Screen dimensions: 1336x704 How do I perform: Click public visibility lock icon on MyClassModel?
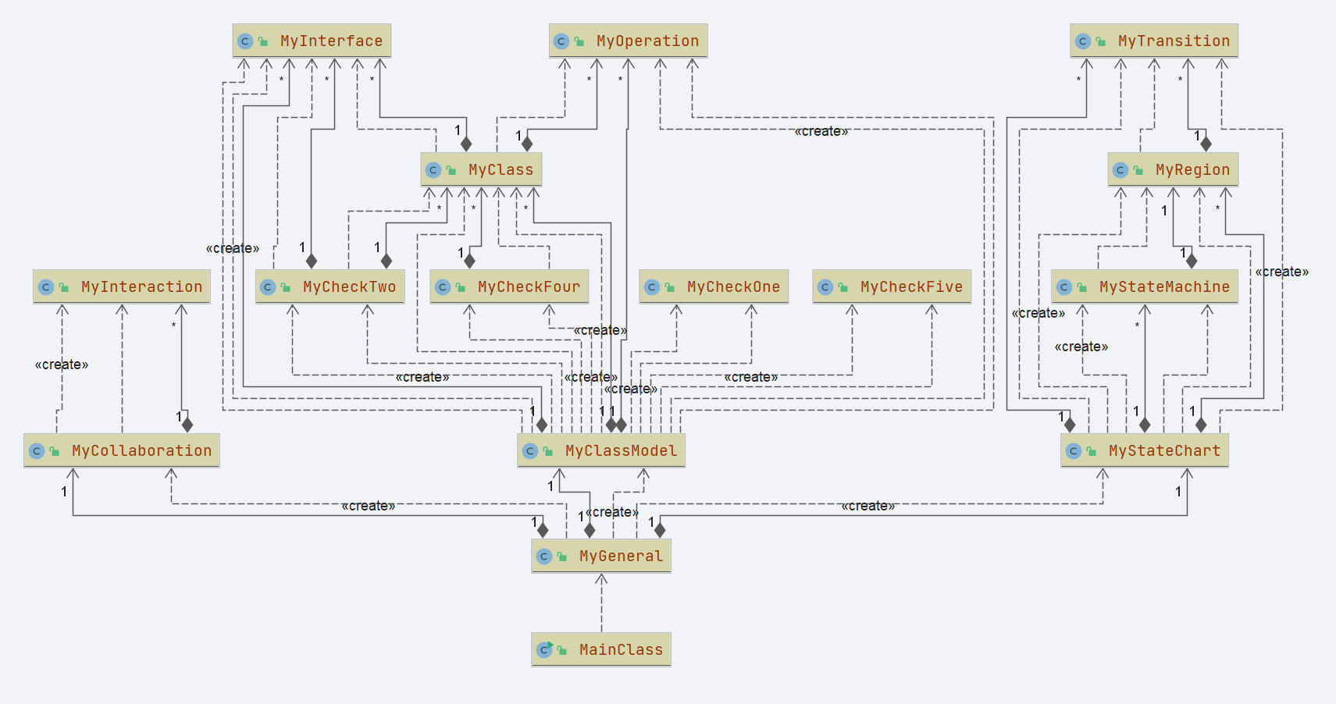coord(548,451)
